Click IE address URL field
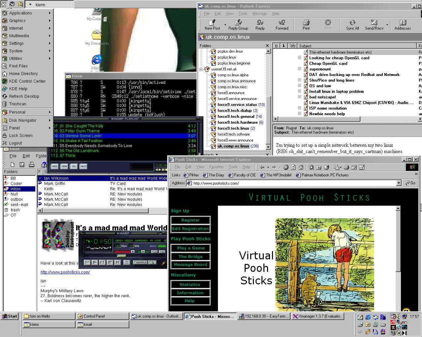Image resolution: width=422 pixels, height=337 pixels. pos(294,183)
